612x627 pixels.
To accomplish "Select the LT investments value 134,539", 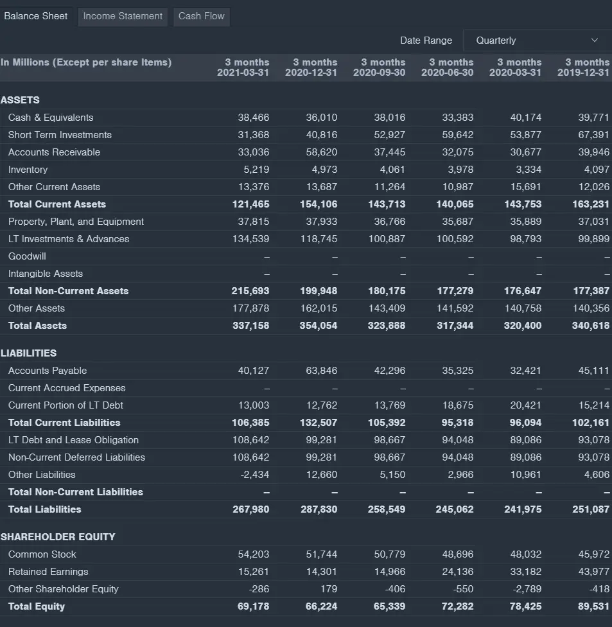I will pos(250,239).
